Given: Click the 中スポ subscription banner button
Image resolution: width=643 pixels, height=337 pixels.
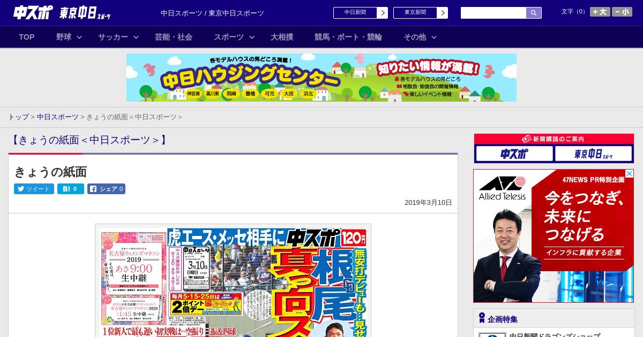Looking at the screenshot, I should click(514, 154).
